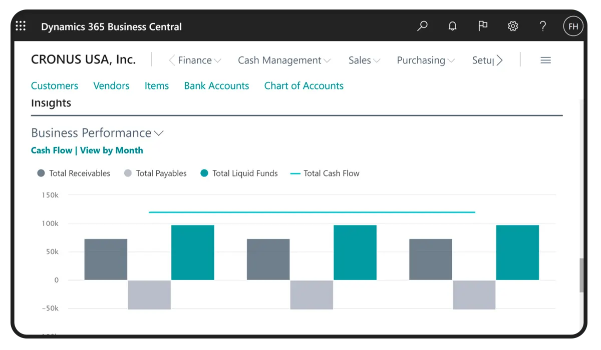The image size is (601, 350).
Task: Toggle Total Receivables legend series
Action: click(74, 173)
